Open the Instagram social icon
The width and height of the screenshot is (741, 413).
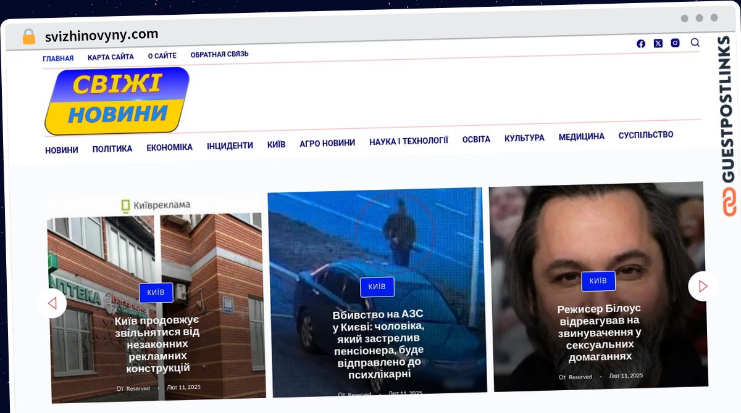click(675, 43)
